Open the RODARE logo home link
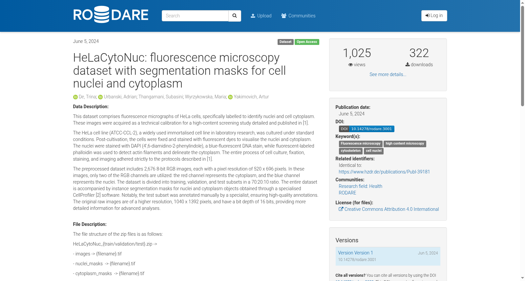The image size is (525, 281). pyautogui.click(x=111, y=15)
